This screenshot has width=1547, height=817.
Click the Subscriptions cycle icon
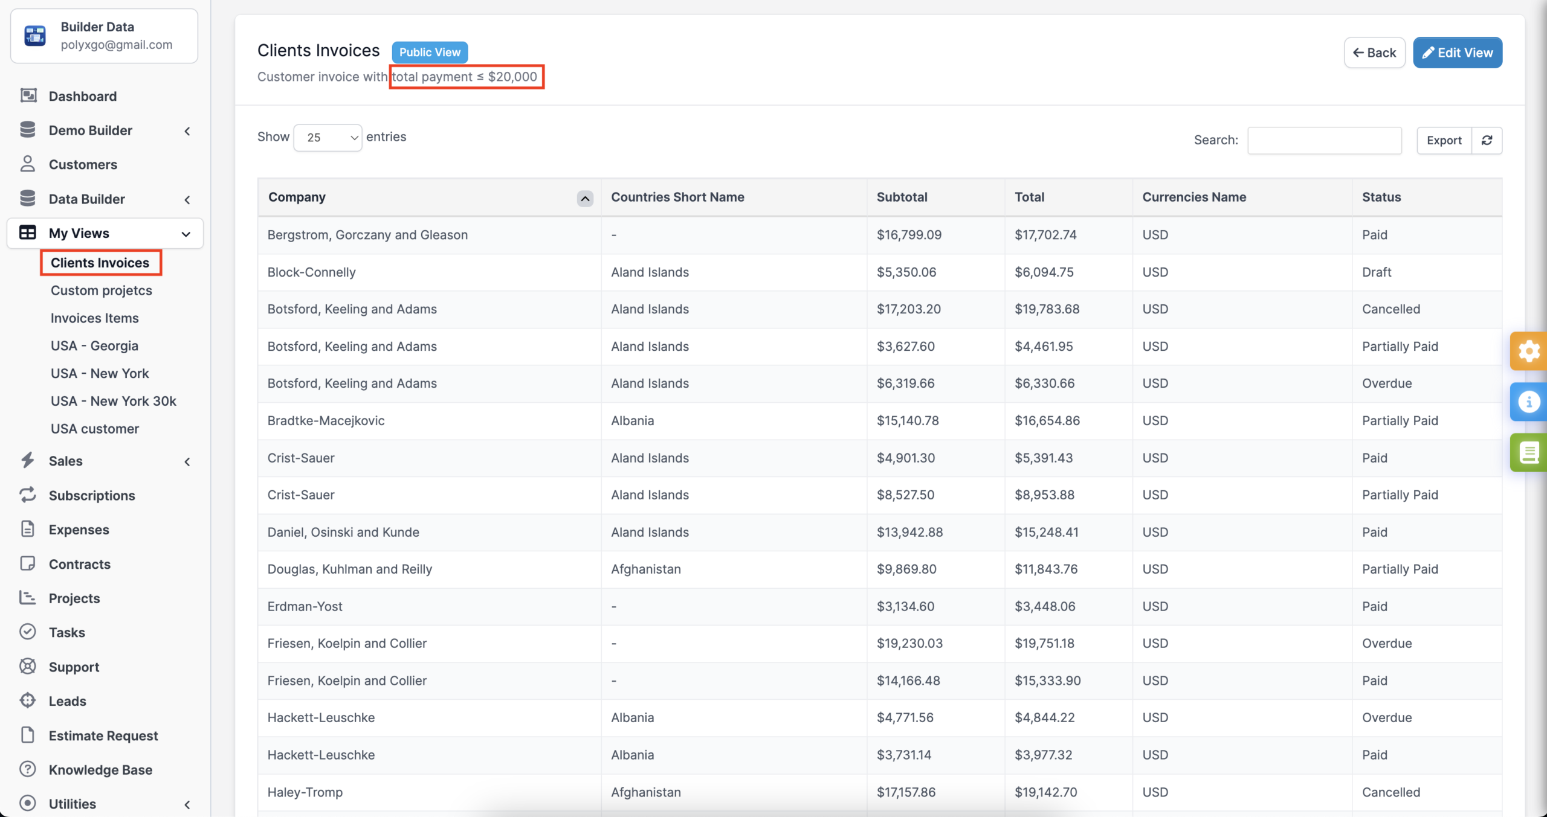(x=28, y=495)
